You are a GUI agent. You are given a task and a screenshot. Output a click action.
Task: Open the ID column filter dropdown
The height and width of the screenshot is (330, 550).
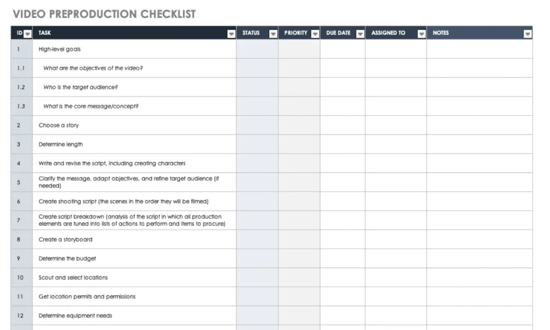(28, 34)
